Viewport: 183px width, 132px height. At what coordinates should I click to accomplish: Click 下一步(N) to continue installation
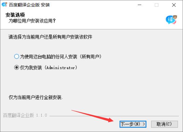click(133, 124)
